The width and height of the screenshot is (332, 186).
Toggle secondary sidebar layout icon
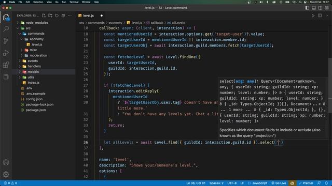pyautogui.click(x=321, y=8)
